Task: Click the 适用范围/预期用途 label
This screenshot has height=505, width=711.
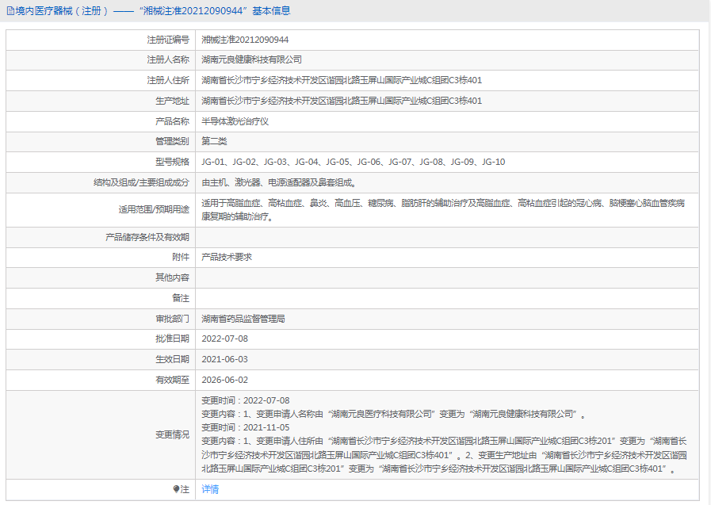Action: tap(155, 210)
